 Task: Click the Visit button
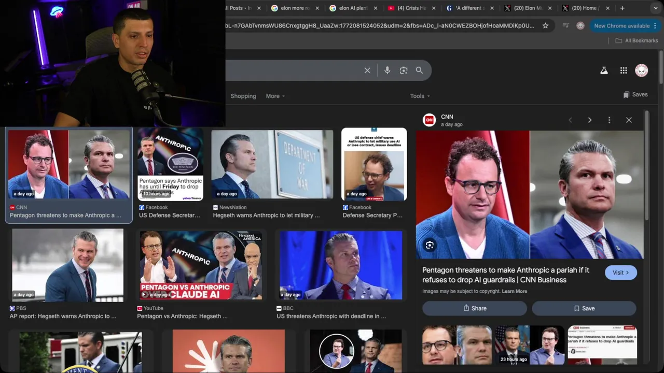point(620,272)
